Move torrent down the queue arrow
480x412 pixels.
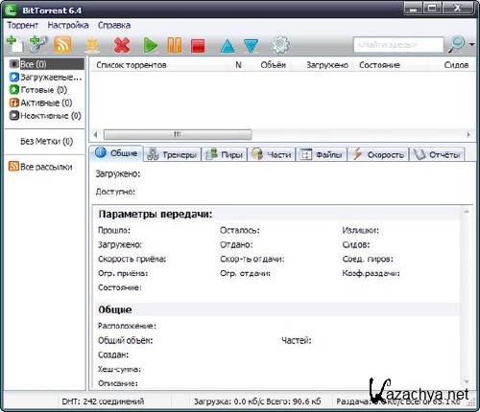252,46
